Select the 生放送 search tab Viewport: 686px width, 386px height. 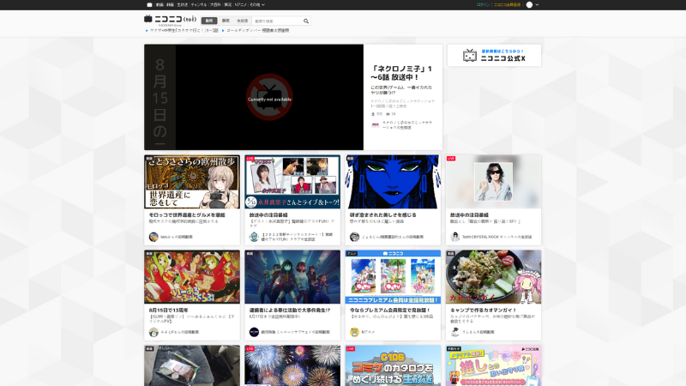242,21
